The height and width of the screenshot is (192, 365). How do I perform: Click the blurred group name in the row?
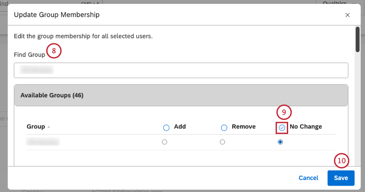[43, 142]
